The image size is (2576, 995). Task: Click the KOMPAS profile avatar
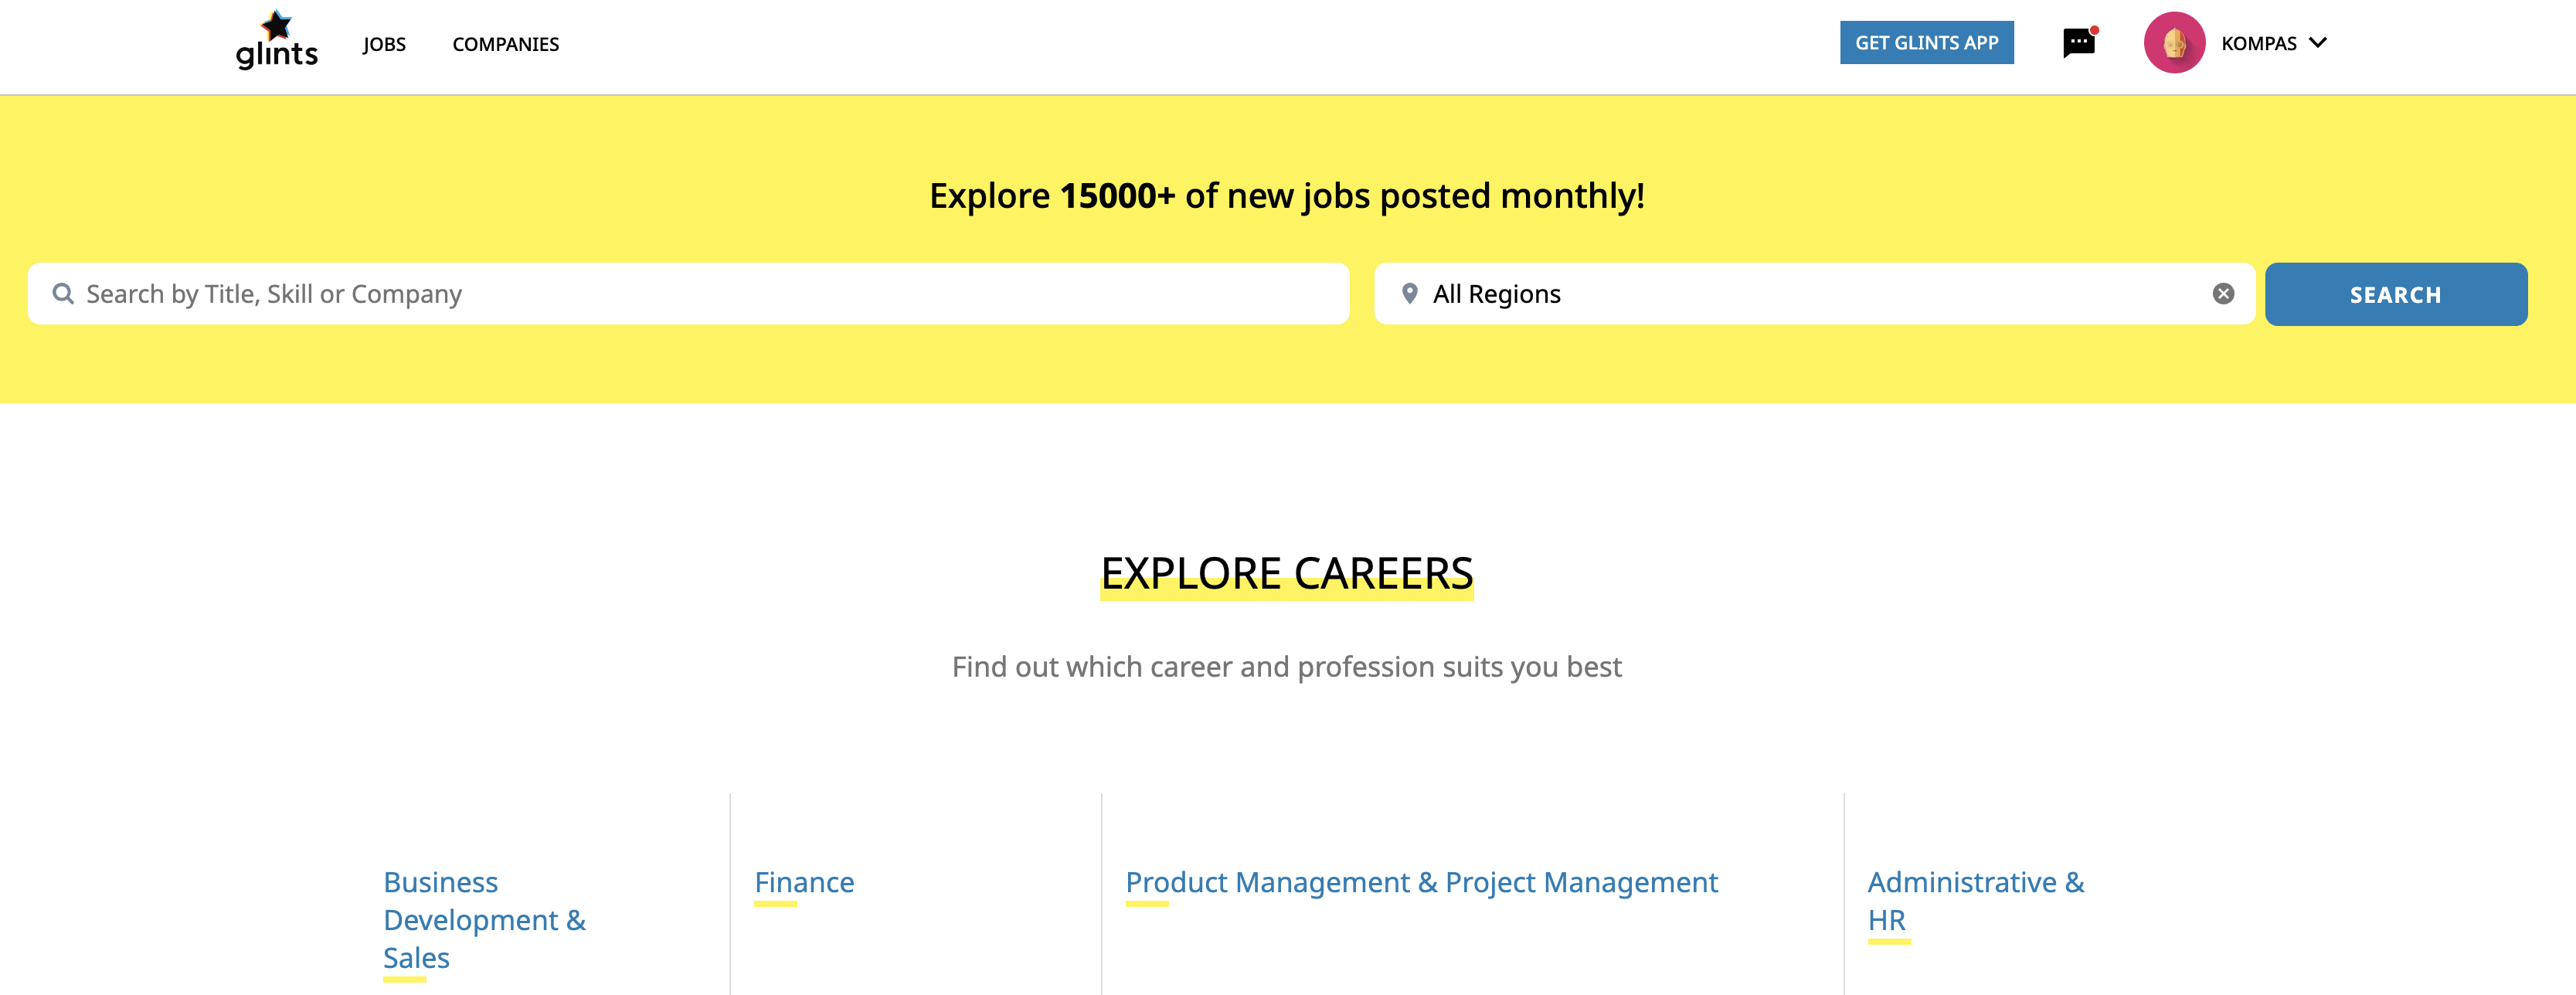tap(2173, 43)
